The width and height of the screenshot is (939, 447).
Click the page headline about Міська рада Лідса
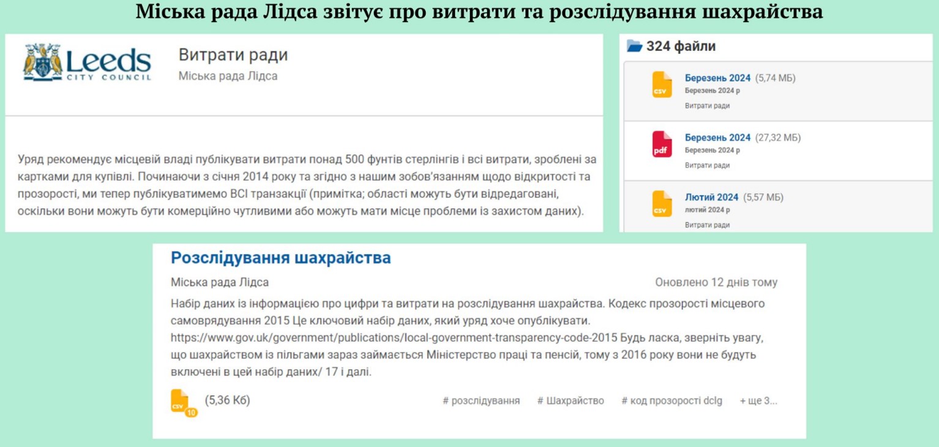point(479,12)
